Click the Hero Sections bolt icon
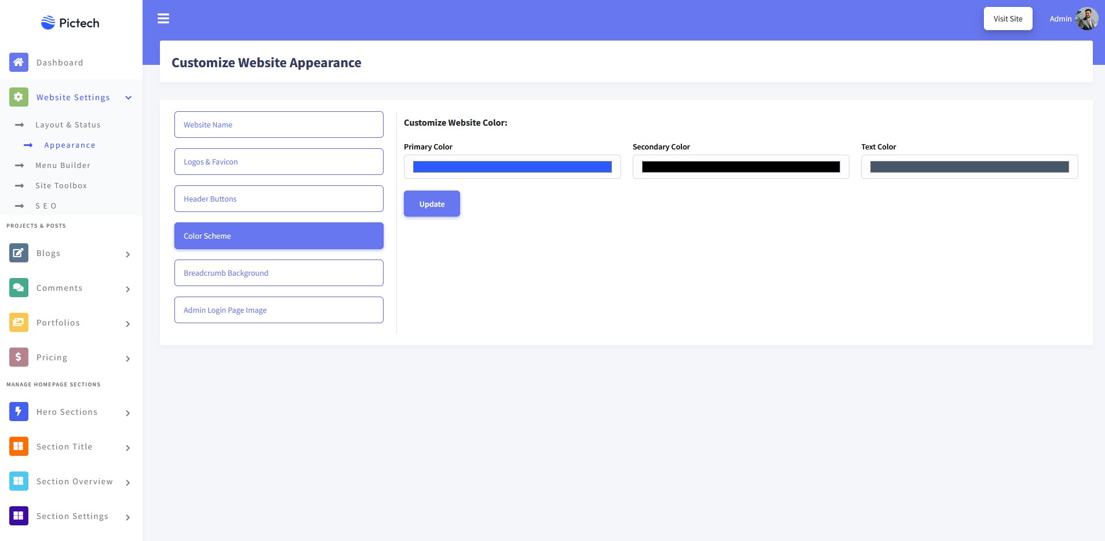 [19, 411]
